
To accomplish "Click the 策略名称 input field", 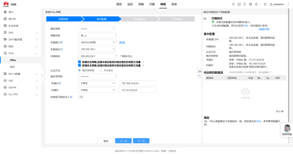I will pyautogui.click(x=97, y=36).
